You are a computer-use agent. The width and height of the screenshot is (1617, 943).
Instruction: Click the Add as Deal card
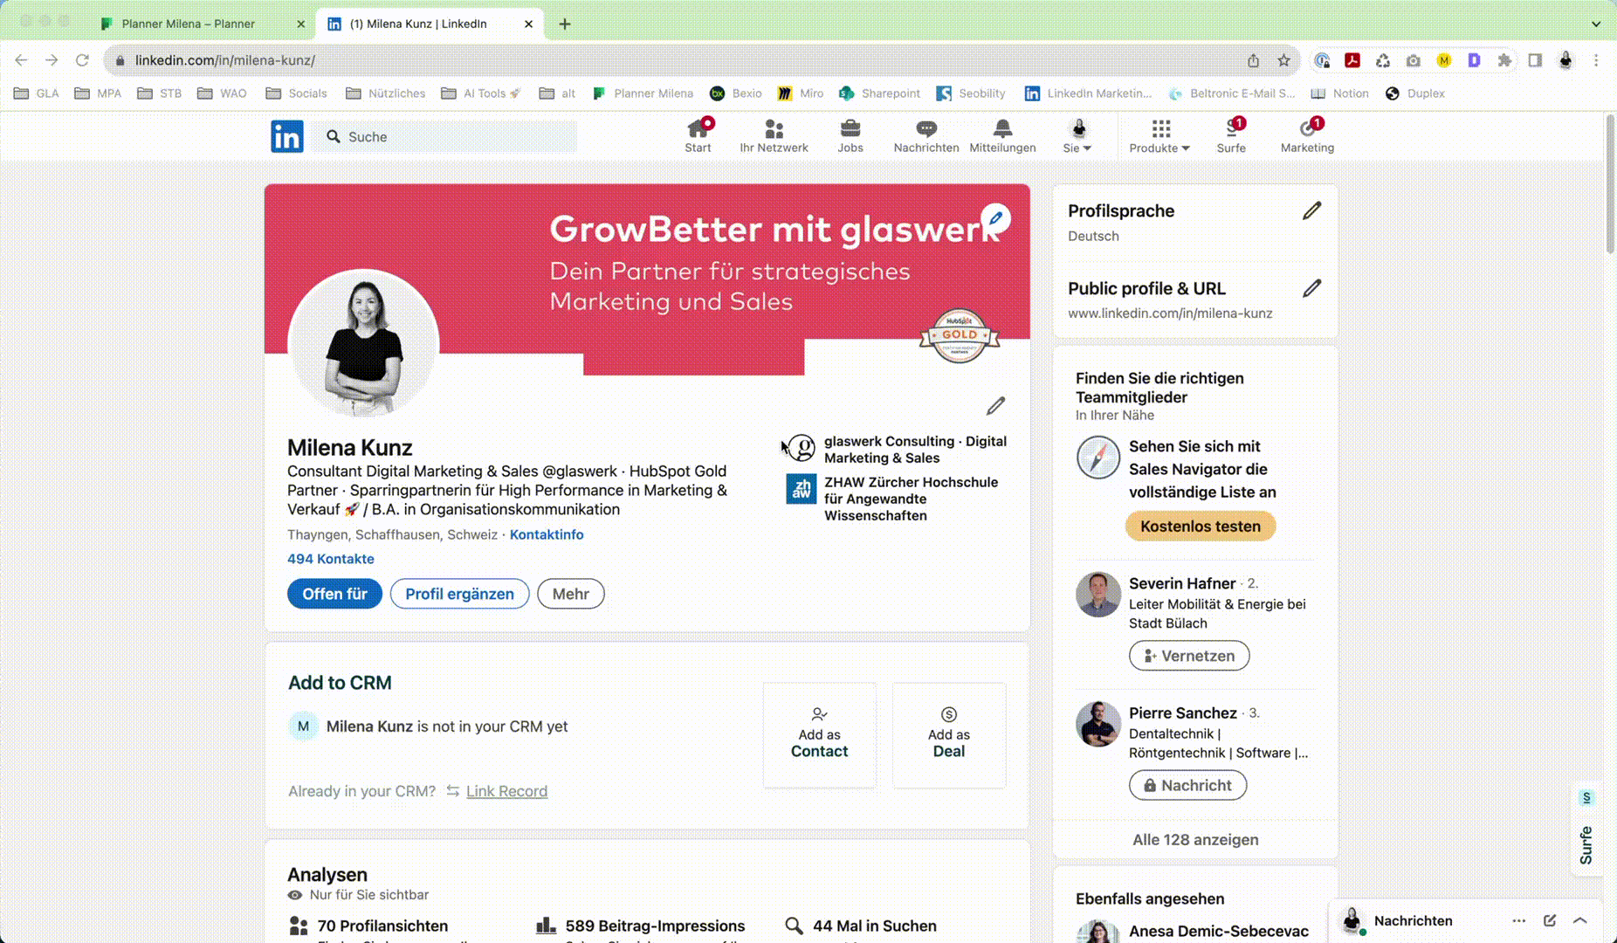(x=949, y=735)
